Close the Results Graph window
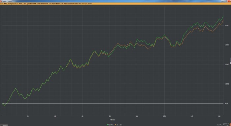 pyautogui.click(x=229, y=1)
